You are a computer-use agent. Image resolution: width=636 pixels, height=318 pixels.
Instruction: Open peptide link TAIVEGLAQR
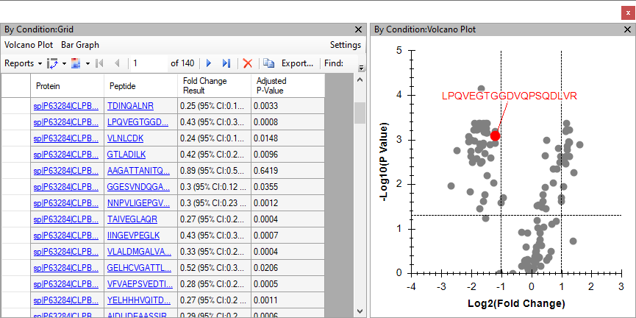pyautogui.click(x=132, y=219)
